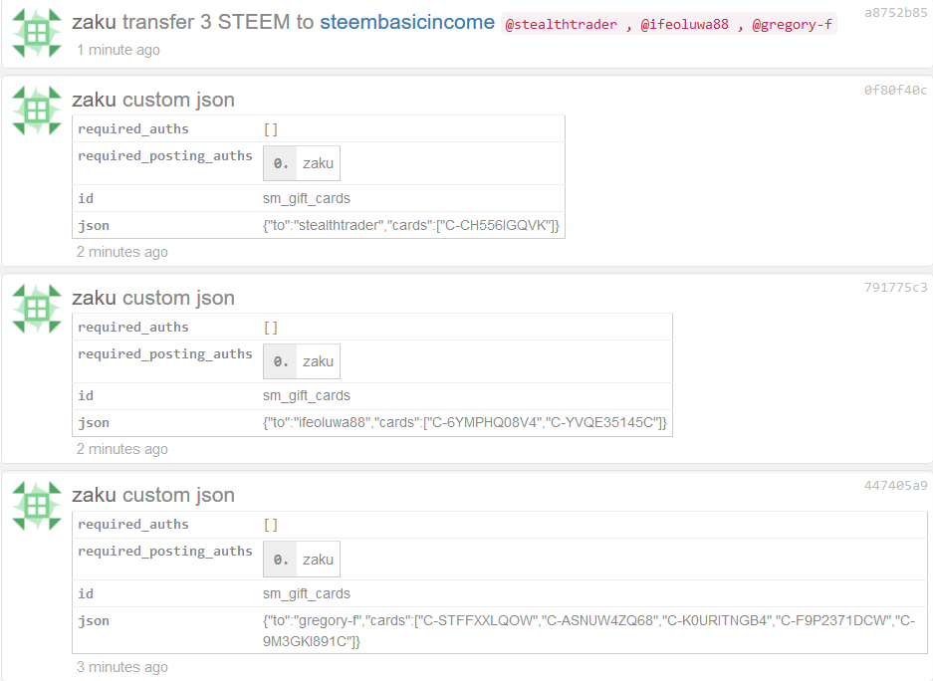The image size is (933, 681).
Task: Open transaction hash 791775c3
Action: (895, 288)
